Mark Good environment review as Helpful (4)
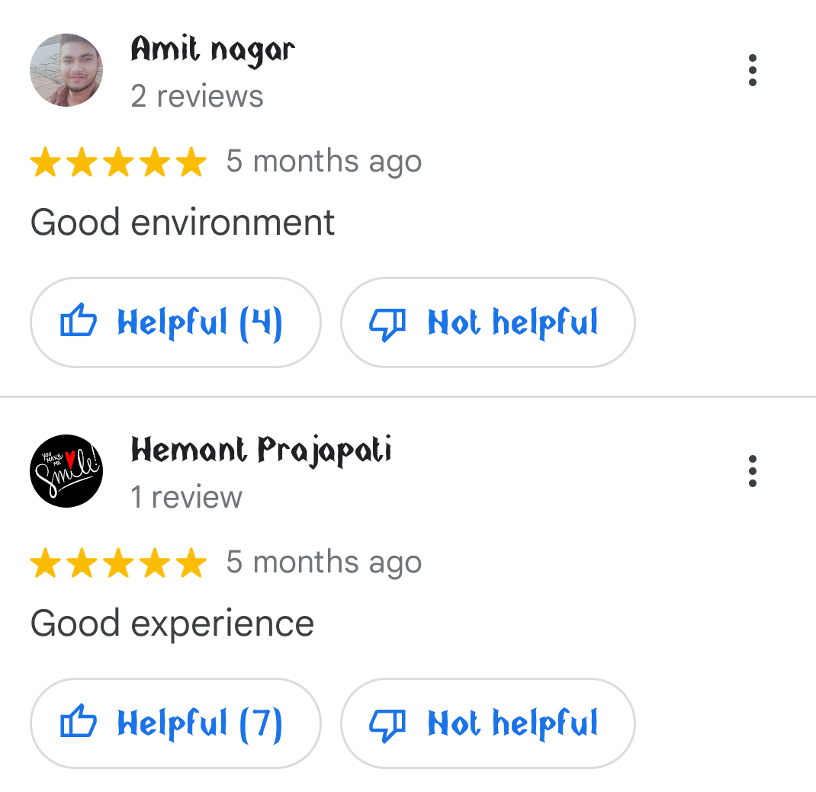Screen dimensions: 816x792 coord(175,322)
